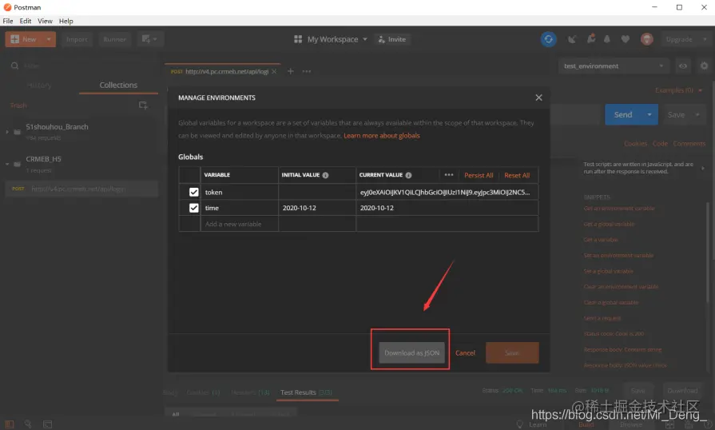This screenshot has height=430, width=715.
Task: Open a new request tab with plus
Action: pos(291,71)
